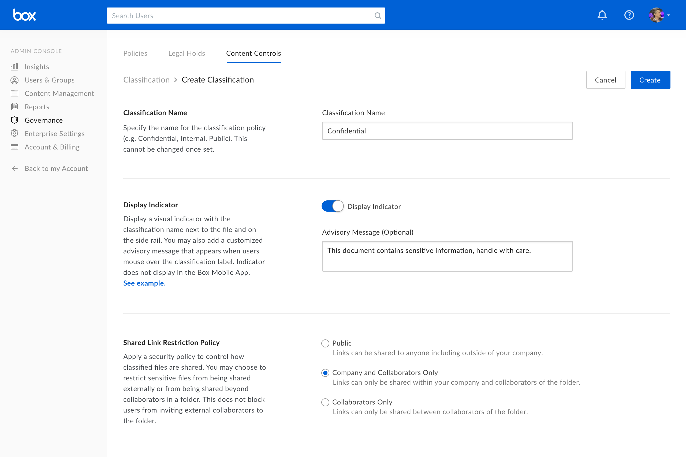This screenshot has height=457, width=686.
Task: Click the search magnifier icon
Action: (378, 16)
